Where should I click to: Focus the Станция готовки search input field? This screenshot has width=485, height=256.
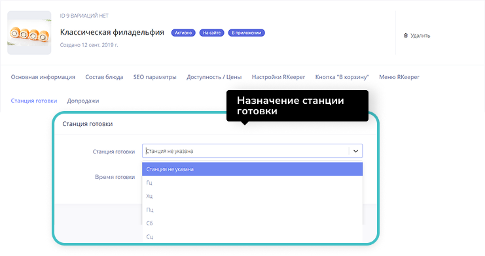click(x=247, y=151)
